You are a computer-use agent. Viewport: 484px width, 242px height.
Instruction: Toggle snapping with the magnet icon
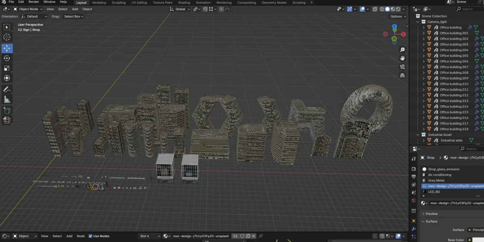tap(206, 9)
